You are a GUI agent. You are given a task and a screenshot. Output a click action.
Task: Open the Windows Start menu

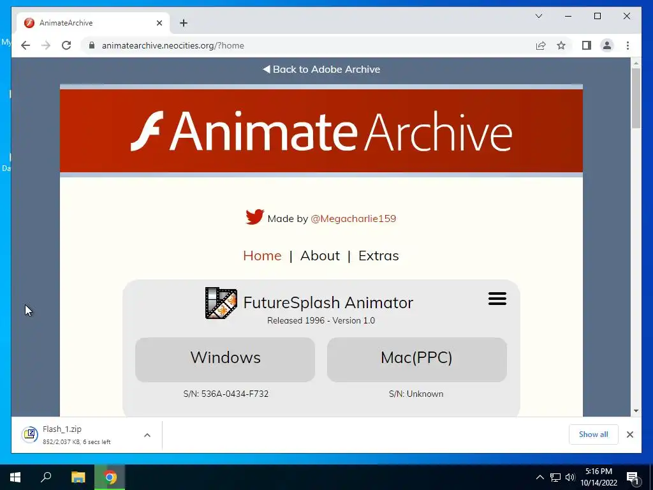15,477
